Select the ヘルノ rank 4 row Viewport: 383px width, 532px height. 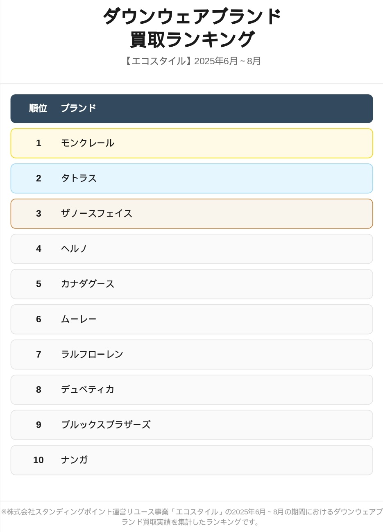(x=191, y=249)
